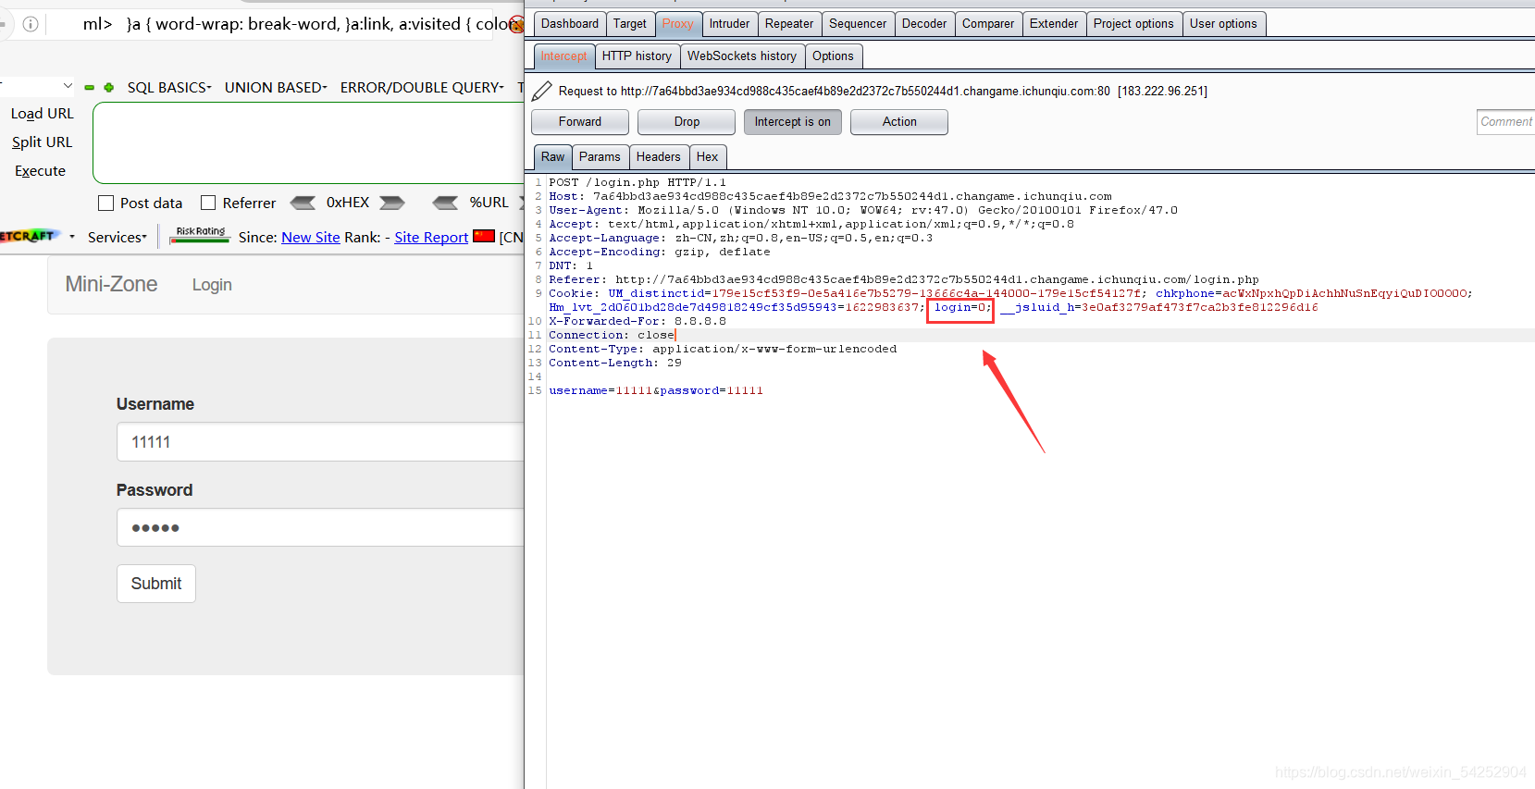This screenshot has width=1535, height=789.
Task: Click the Login nav link
Action: [212, 285]
